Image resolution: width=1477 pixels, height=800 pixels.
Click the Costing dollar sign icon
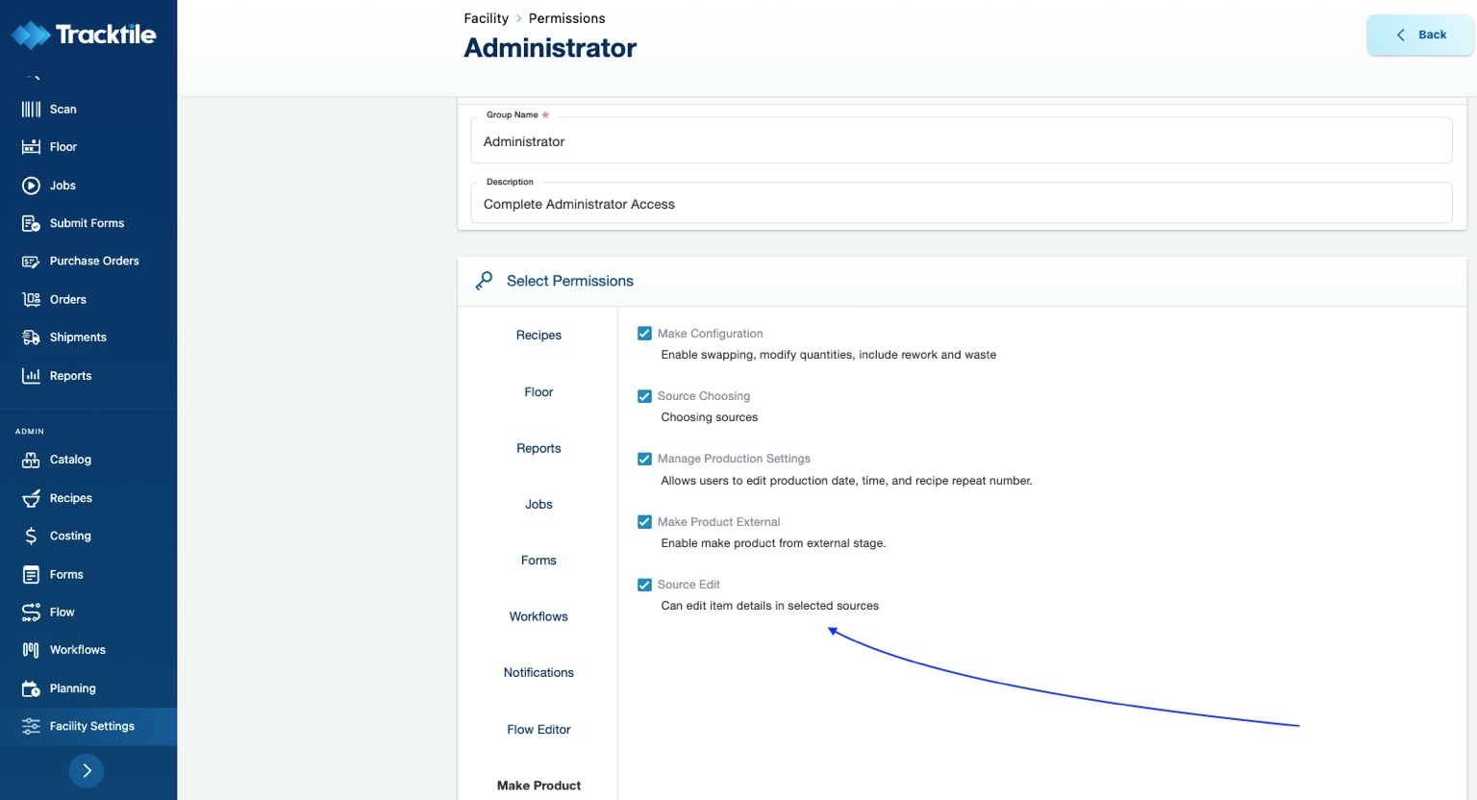[31, 537]
